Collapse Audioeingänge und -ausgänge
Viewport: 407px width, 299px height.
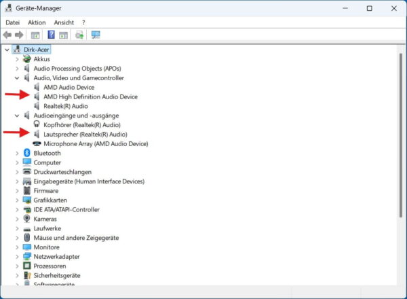coord(17,116)
